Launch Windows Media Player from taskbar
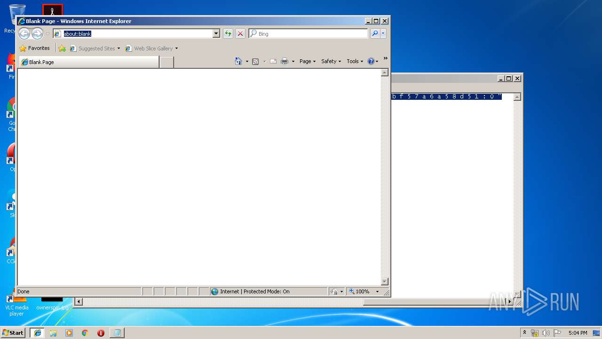 [x=69, y=333]
